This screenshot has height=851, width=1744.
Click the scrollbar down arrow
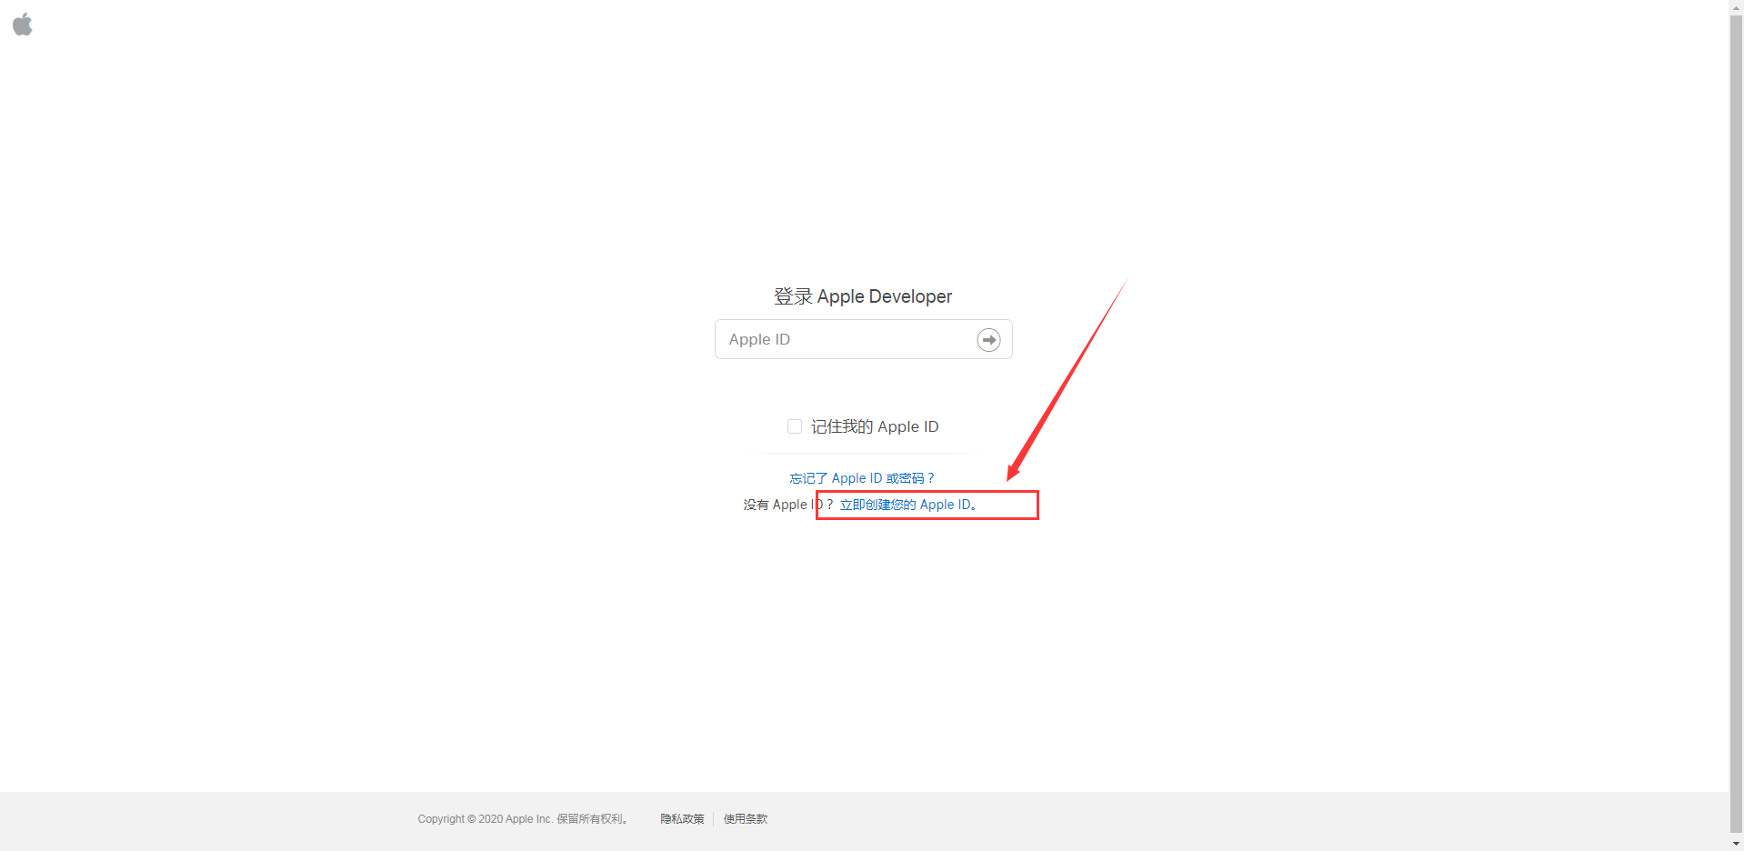[1736, 843]
